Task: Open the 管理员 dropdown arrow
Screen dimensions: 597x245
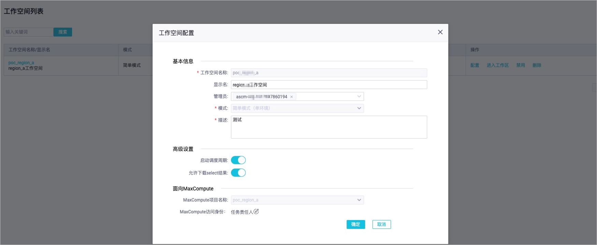Action: (359, 97)
